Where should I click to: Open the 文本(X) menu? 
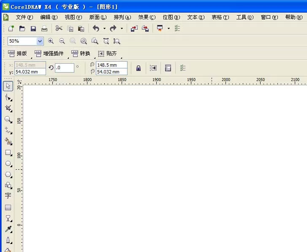pyautogui.click(x=196, y=17)
